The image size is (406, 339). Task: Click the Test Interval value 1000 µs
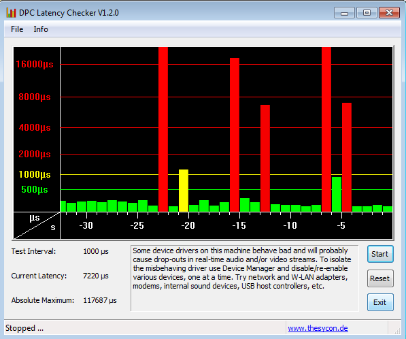coord(96,251)
